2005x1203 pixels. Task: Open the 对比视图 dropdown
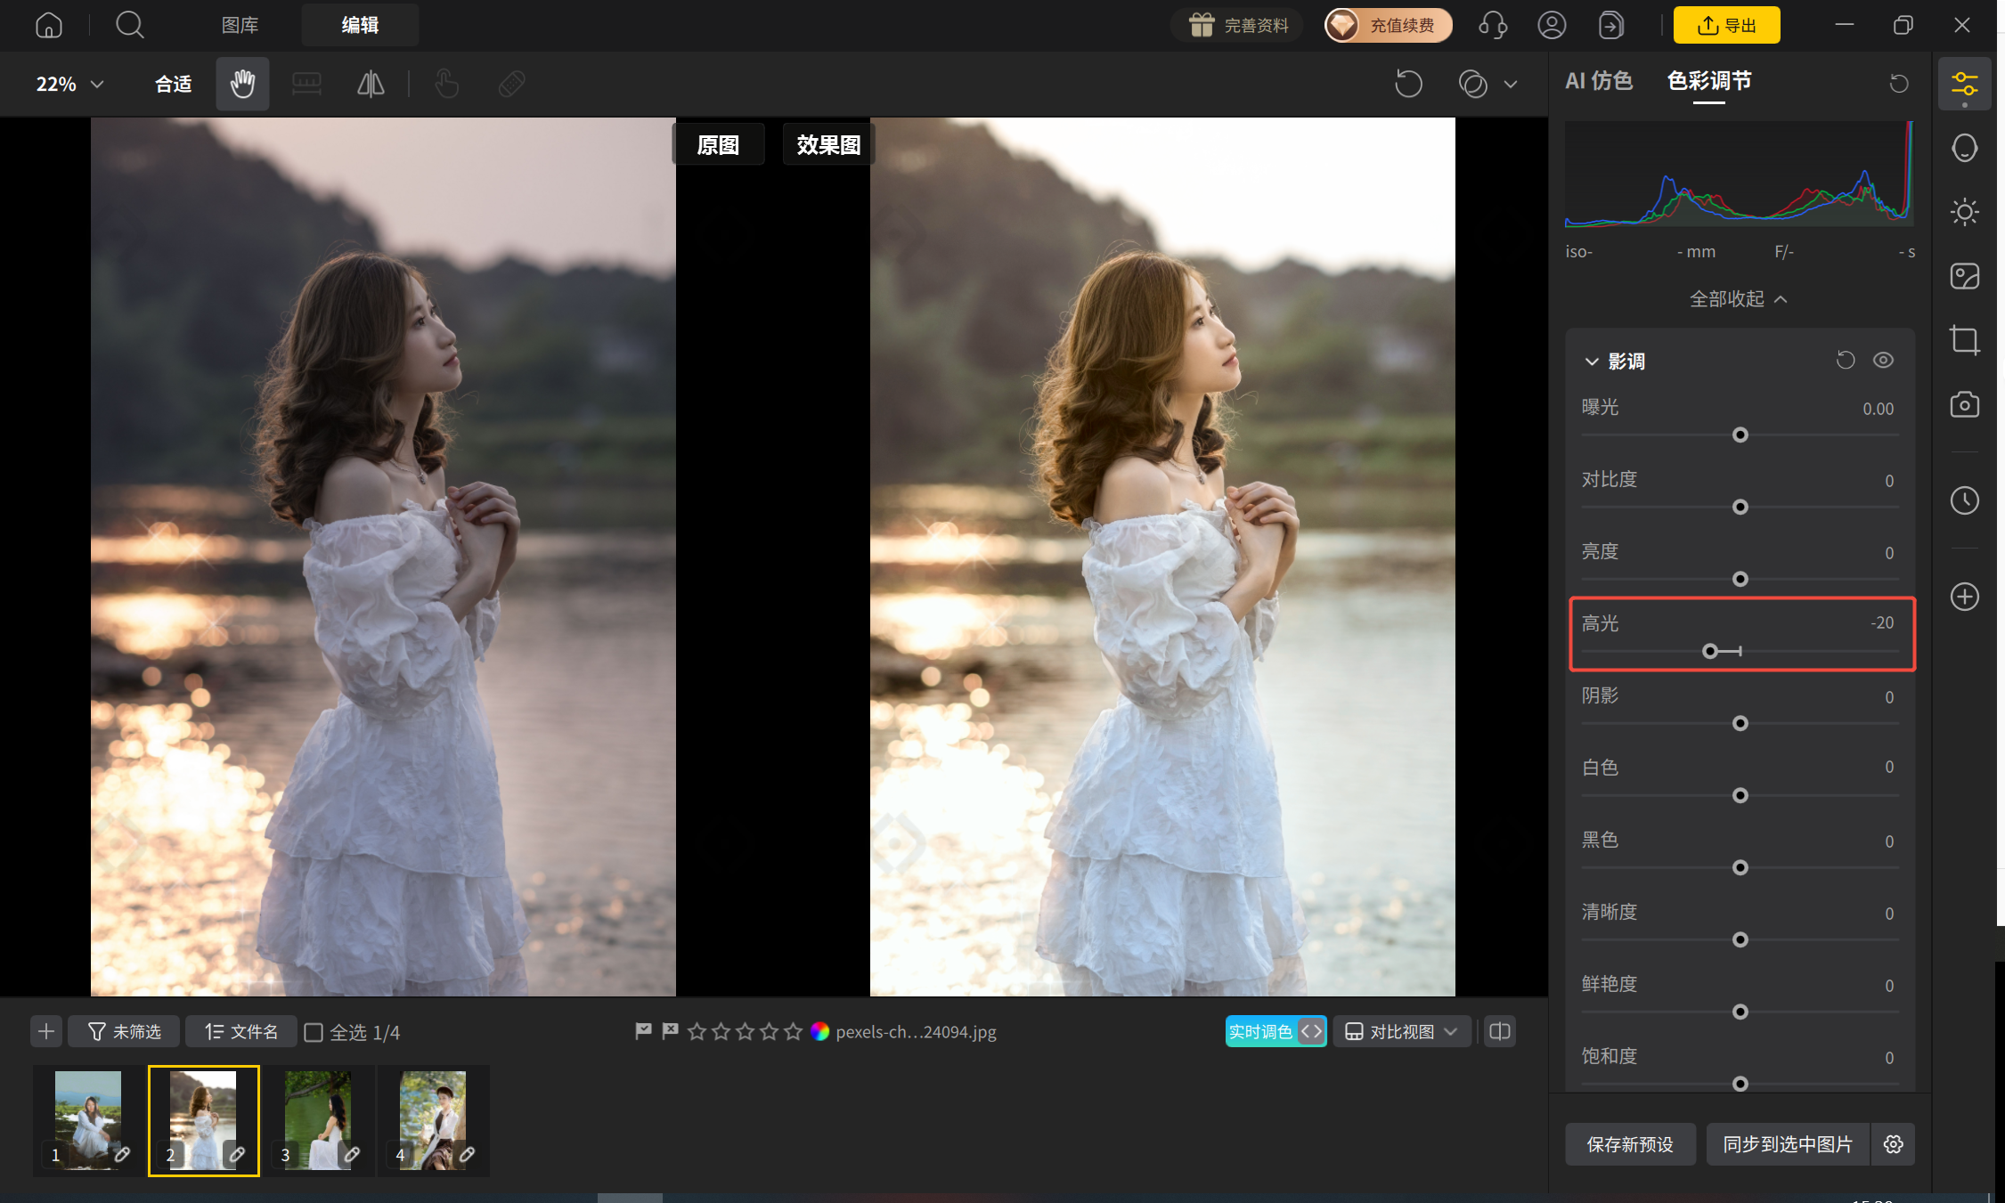pos(1401,1031)
